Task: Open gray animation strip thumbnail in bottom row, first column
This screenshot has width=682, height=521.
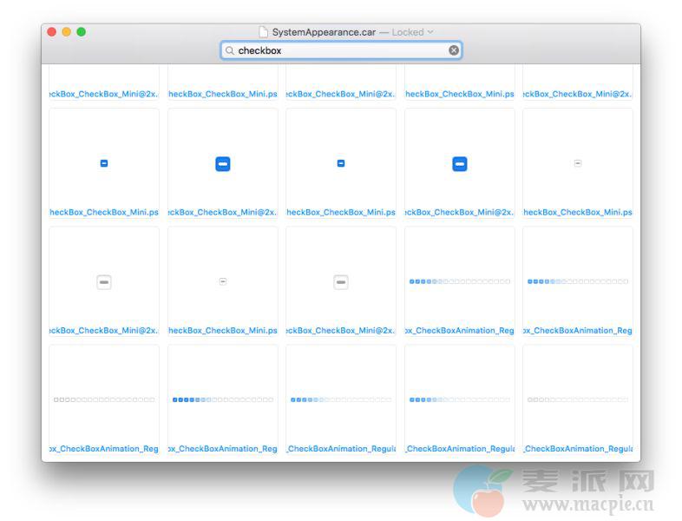Action: click(104, 399)
